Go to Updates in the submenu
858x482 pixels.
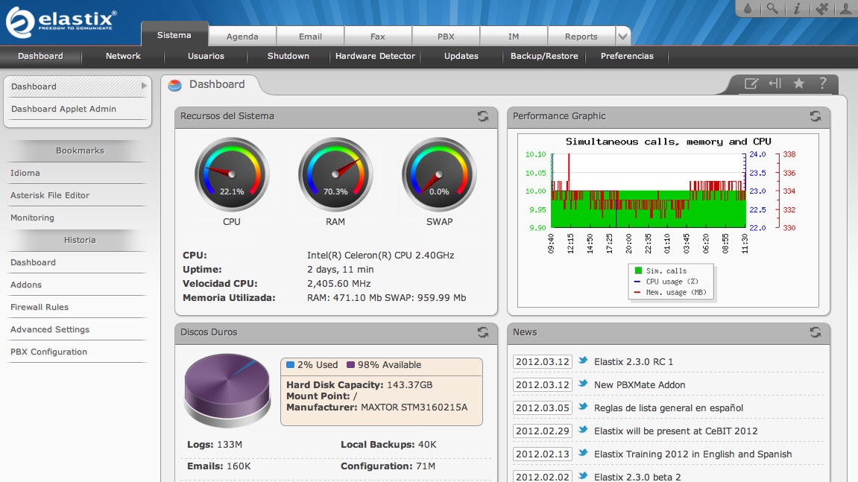coord(461,56)
